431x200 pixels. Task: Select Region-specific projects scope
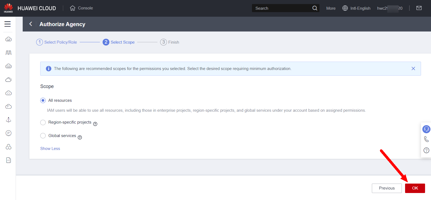click(43, 122)
